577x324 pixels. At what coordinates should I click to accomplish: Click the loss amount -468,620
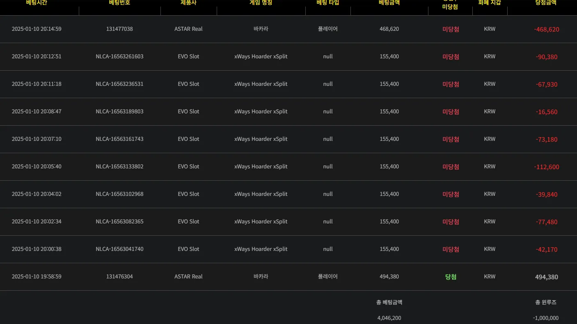pyautogui.click(x=547, y=30)
